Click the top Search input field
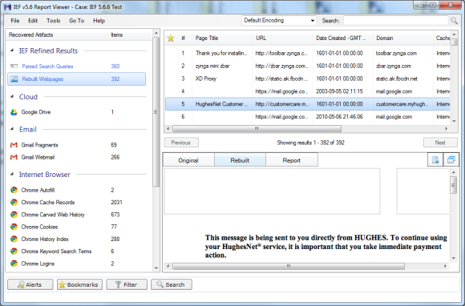 [x=395, y=21]
